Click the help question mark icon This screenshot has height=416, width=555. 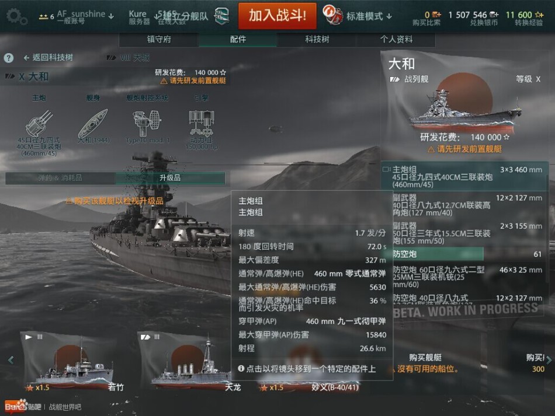tap(9, 58)
